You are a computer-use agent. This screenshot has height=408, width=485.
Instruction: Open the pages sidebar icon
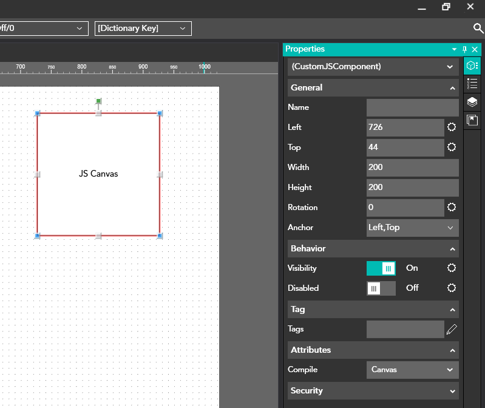pos(472,120)
